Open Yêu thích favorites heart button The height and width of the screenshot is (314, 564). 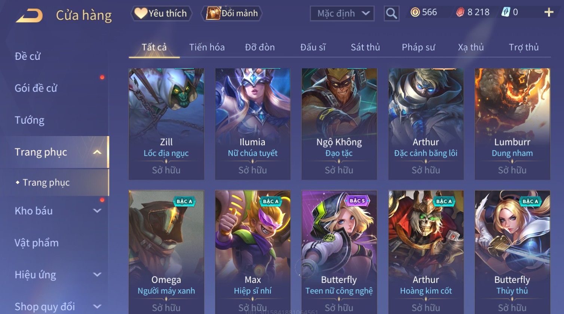tap(161, 13)
